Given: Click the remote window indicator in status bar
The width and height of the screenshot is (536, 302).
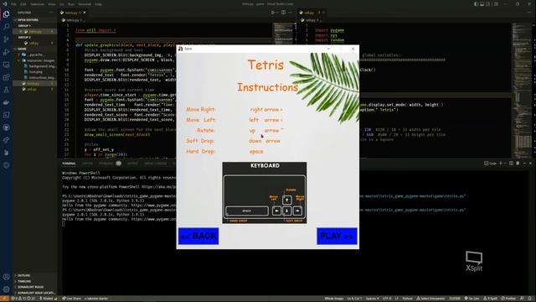Looking at the screenshot, I should tap(4, 299).
